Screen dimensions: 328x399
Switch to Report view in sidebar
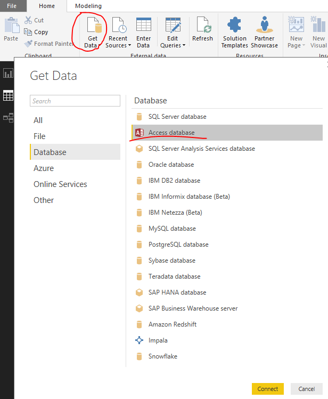(x=8, y=74)
